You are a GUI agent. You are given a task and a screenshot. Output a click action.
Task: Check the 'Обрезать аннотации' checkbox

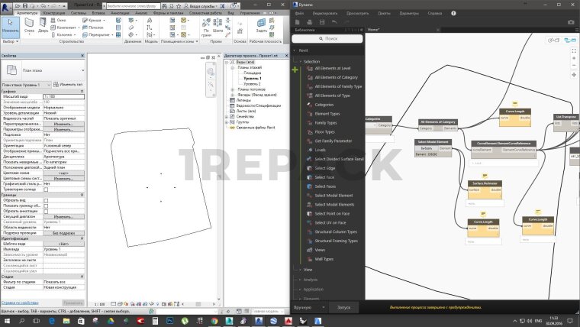click(x=46, y=211)
